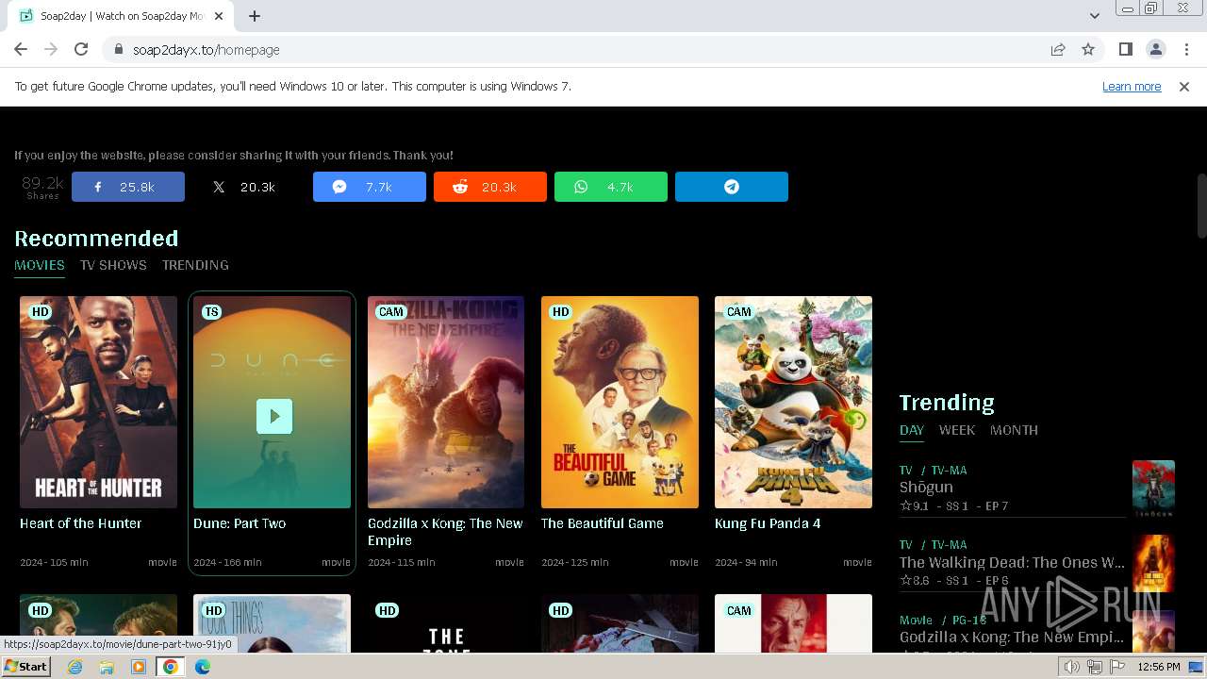Open Chrome profile avatar
The width and height of the screenshot is (1207, 679).
tap(1155, 50)
